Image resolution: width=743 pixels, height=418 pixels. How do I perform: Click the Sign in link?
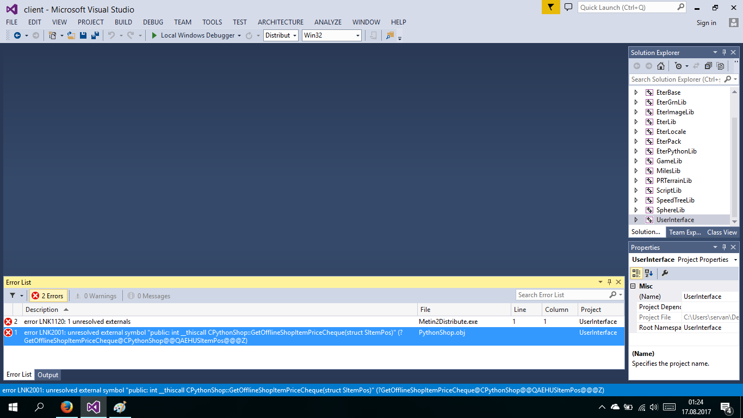[706, 23]
